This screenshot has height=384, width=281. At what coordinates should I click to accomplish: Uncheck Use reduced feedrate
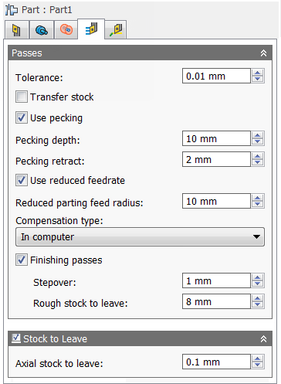click(x=22, y=180)
